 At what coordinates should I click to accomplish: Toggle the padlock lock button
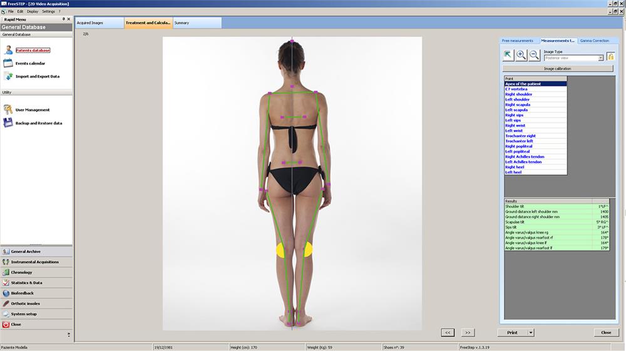click(610, 56)
